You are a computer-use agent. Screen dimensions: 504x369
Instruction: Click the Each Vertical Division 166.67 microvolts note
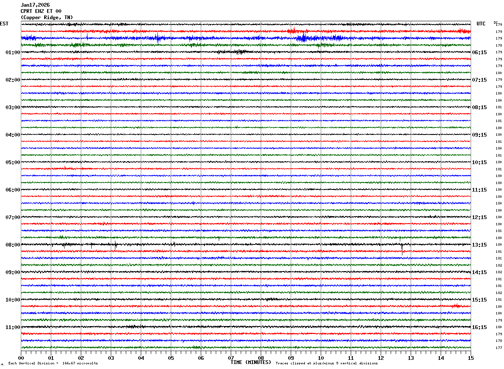[53, 364]
